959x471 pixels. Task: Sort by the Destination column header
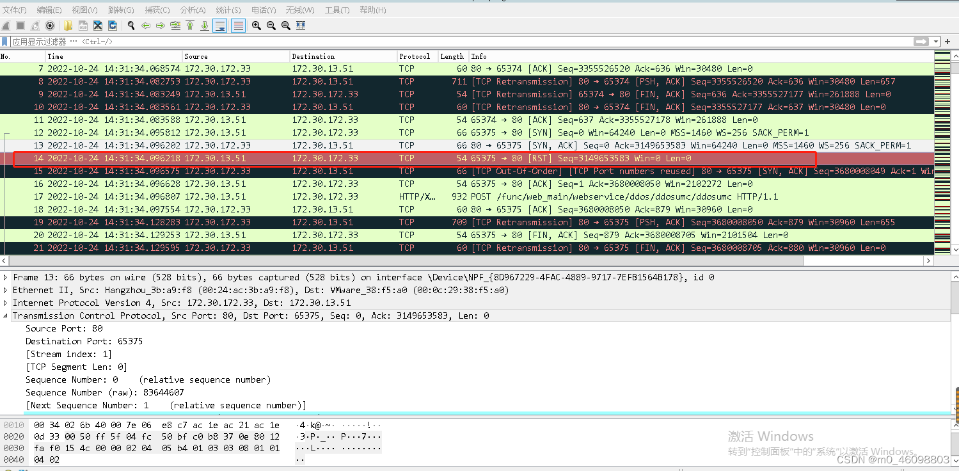coord(344,56)
